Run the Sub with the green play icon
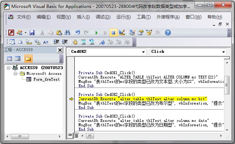Viewport: 235px width, 144px height. [96, 33]
